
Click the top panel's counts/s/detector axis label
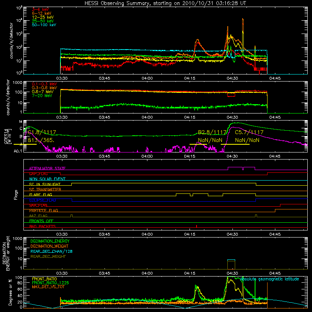coord(11,41)
